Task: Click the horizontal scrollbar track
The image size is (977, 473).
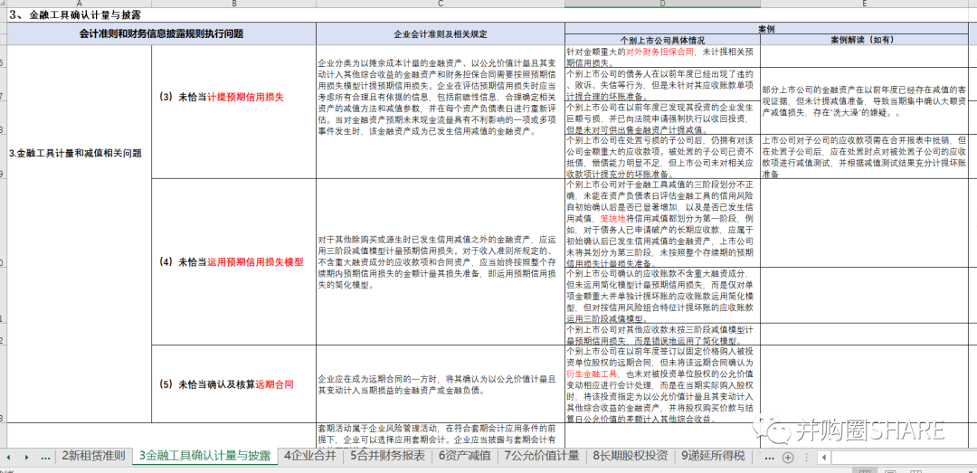Action: click(x=904, y=458)
